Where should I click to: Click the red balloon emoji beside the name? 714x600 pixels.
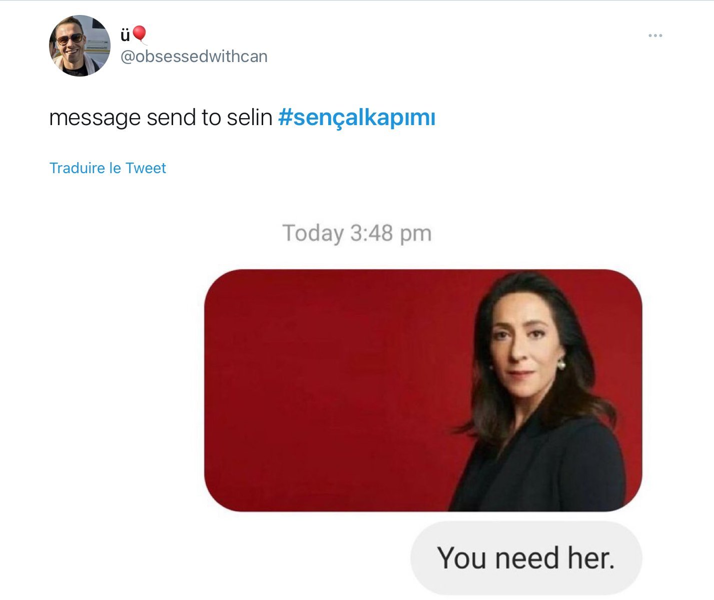[x=140, y=35]
